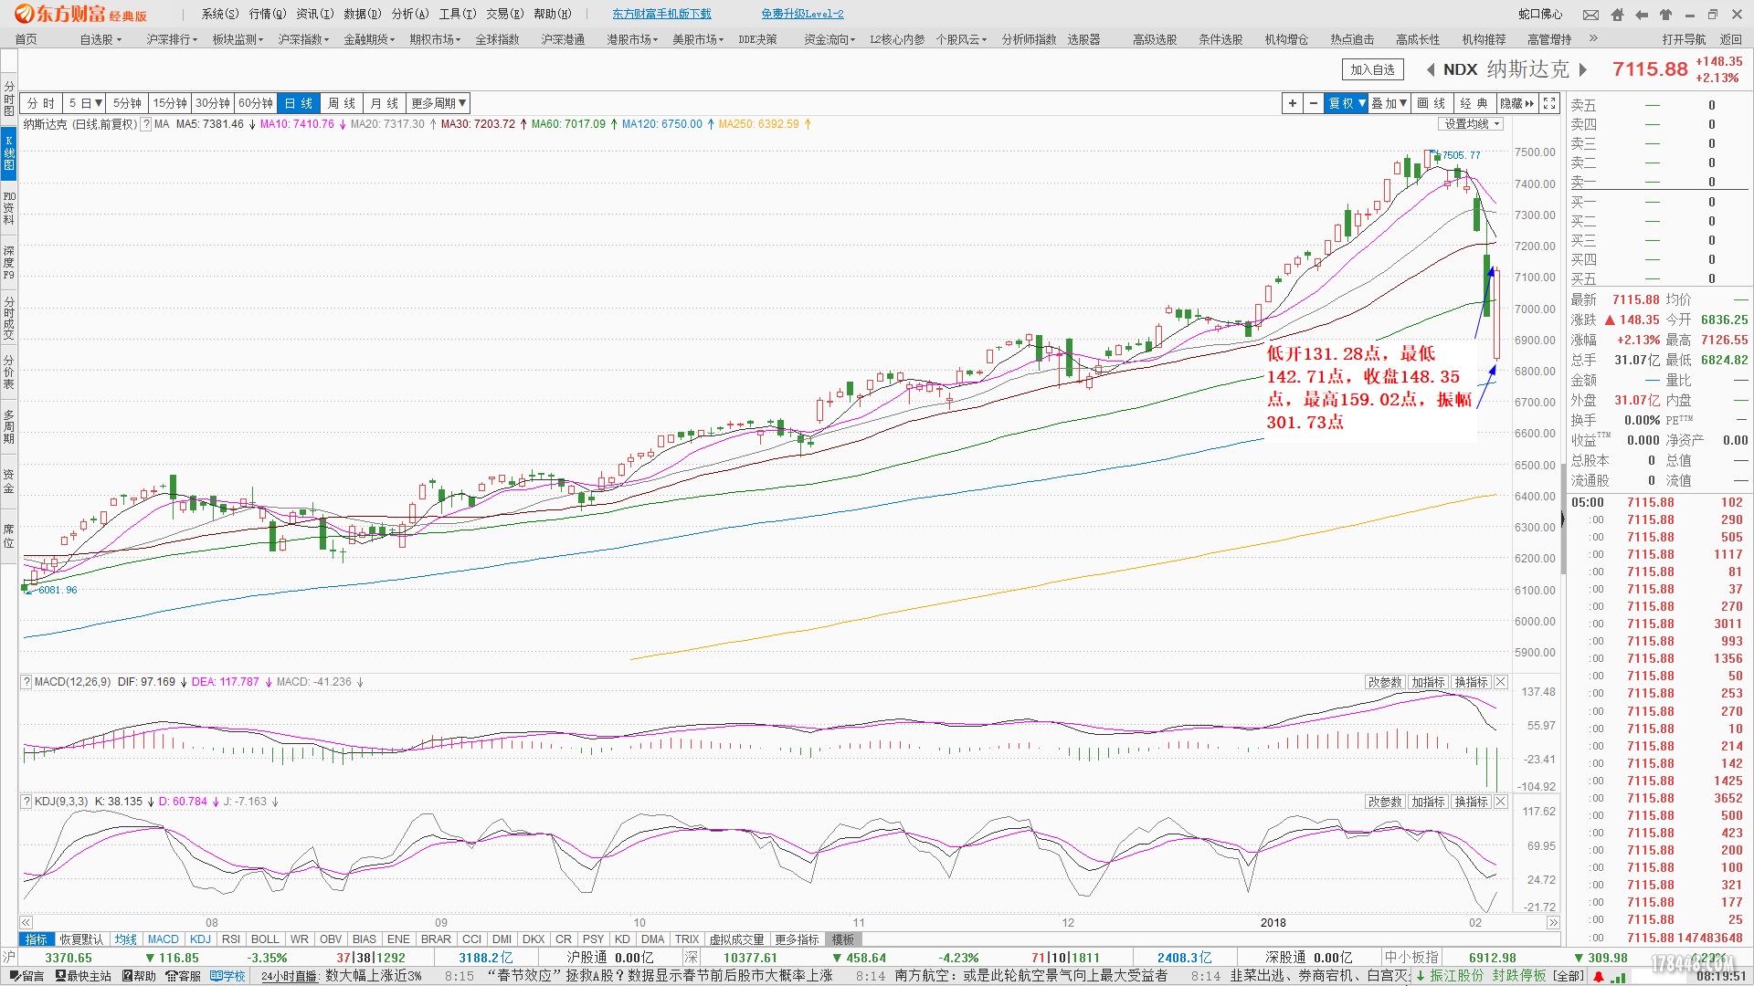Screen dimensions: 1754x986
Task: Open the 更多周期 dropdown
Action: (x=438, y=103)
